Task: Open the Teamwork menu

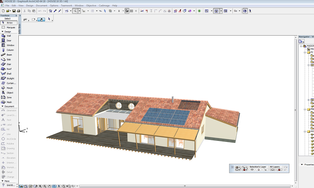Action: [x=66, y=6]
